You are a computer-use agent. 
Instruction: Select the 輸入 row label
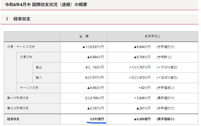(39, 78)
